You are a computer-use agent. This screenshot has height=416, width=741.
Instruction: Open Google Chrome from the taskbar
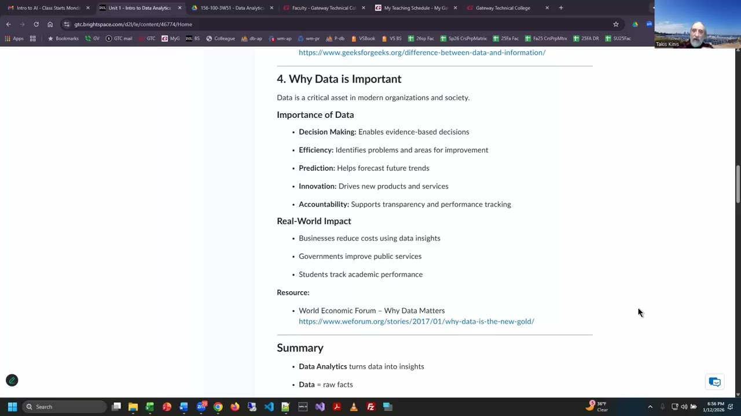click(218, 407)
